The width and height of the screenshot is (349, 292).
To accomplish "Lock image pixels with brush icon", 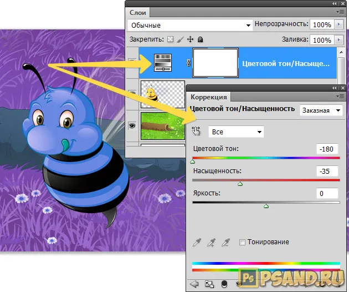I will (180, 39).
